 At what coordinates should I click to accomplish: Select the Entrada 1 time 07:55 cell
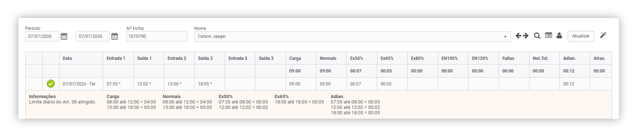[118, 84]
